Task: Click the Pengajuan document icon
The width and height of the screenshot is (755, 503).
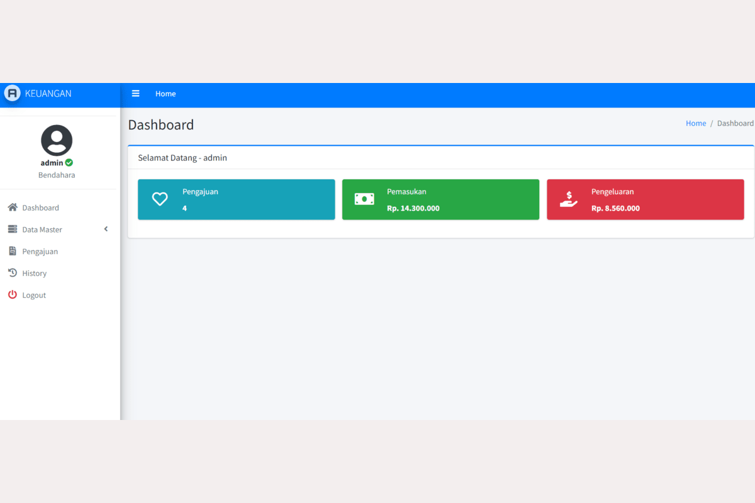Action: [x=13, y=251]
